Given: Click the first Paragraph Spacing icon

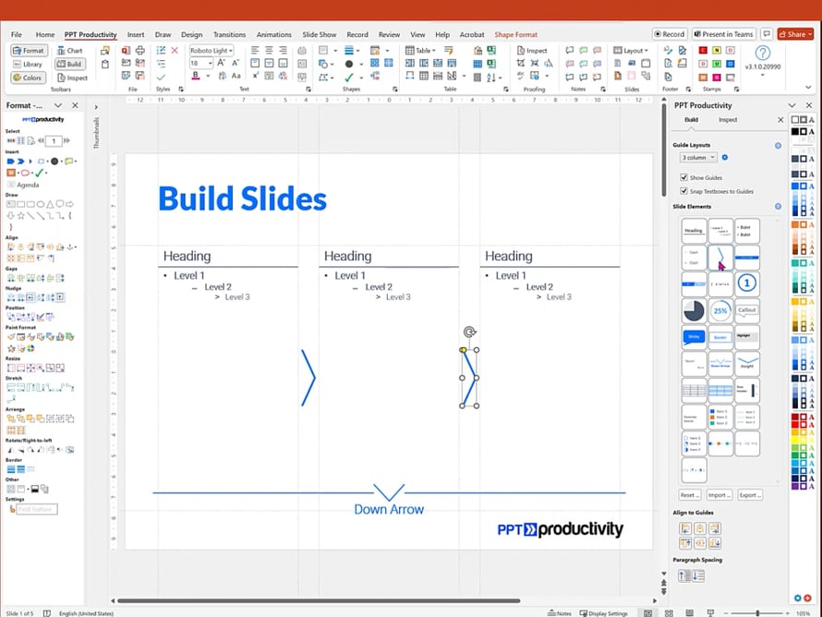Looking at the screenshot, I should pos(684,576).
